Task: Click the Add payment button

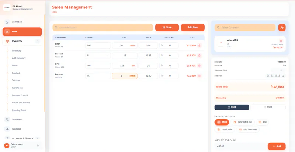Action: 277,146
